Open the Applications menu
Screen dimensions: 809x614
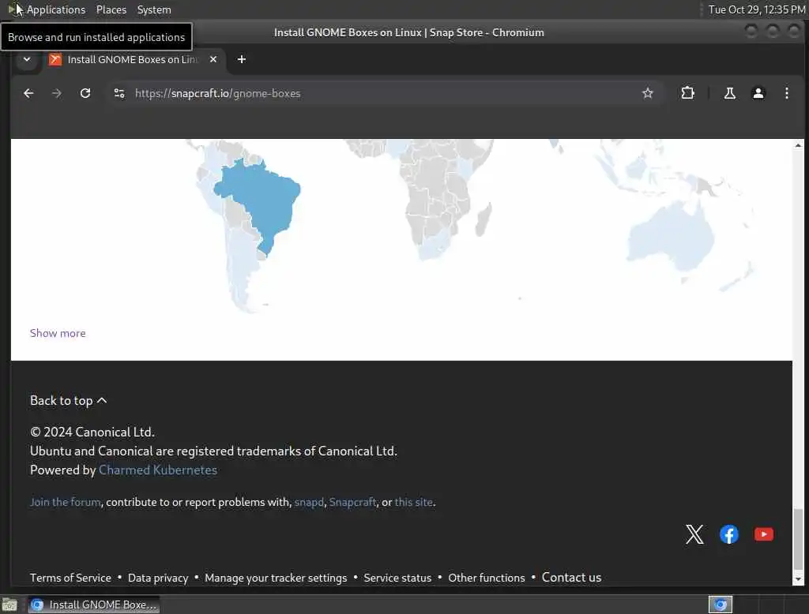[x=56, y=9]
